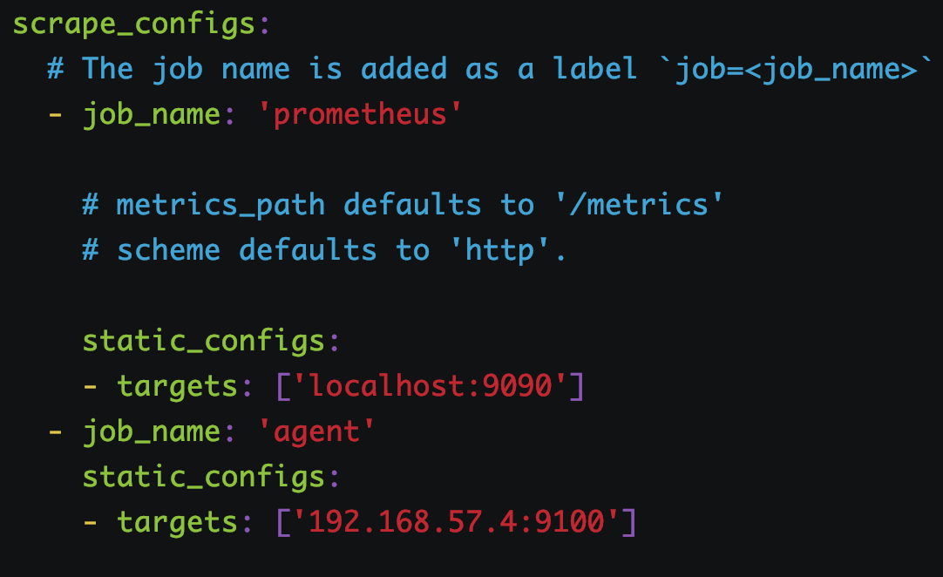943x577 pixels.
Task: Click targets key above agent job
Action: point(178,386)
